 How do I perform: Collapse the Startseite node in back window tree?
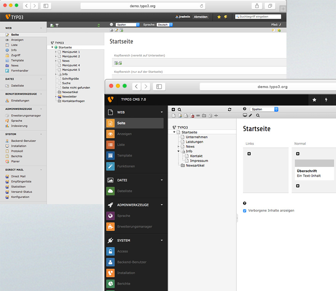click(x=52, y=47)
